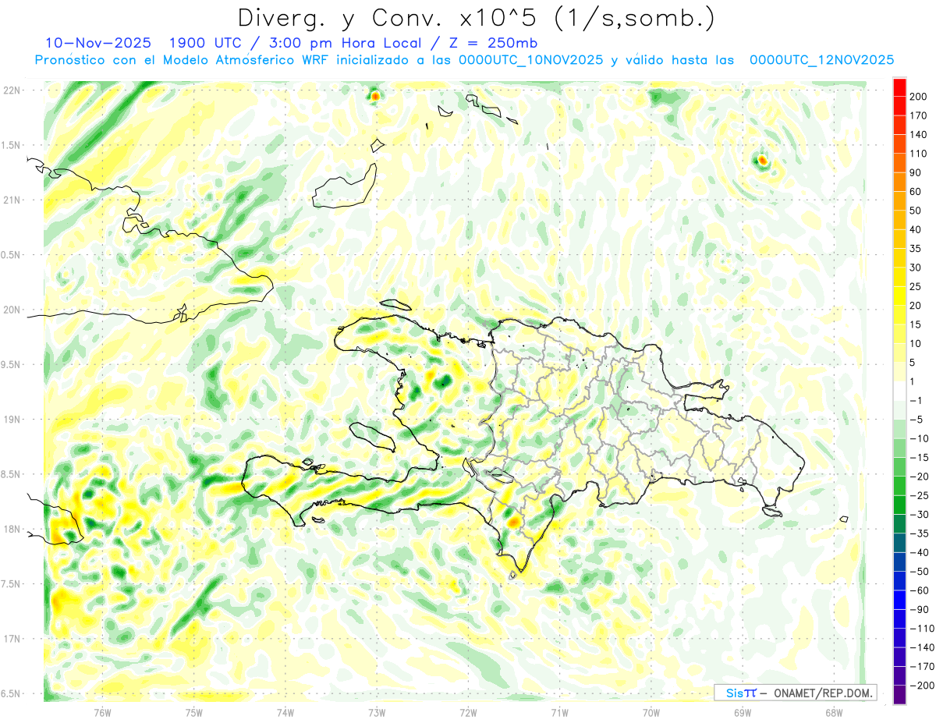Screen dimensions: 936x723
Task: Click the '90' value on the color scale
Action: tap(915, 172)
